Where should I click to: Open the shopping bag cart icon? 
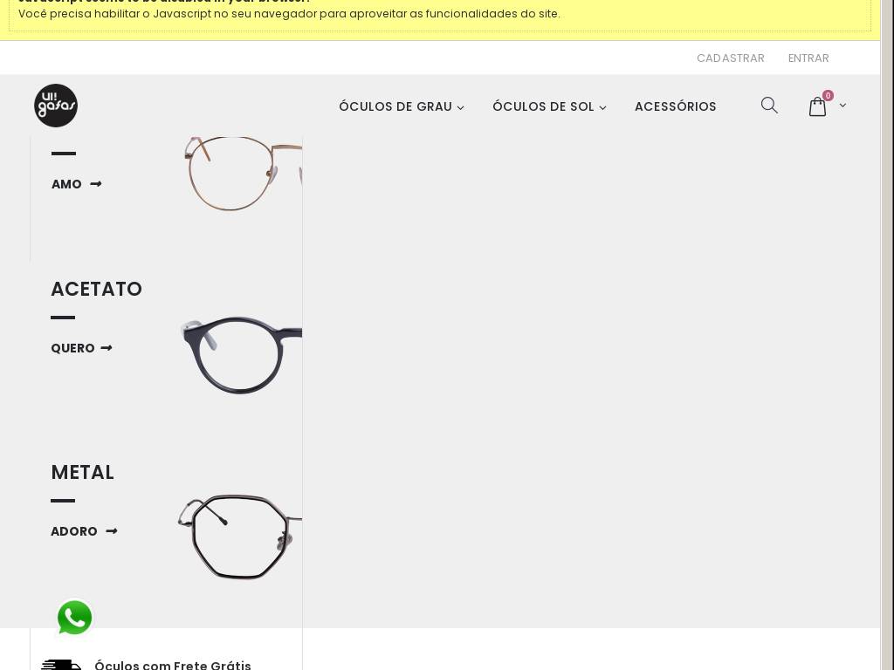tap(817, 106)
